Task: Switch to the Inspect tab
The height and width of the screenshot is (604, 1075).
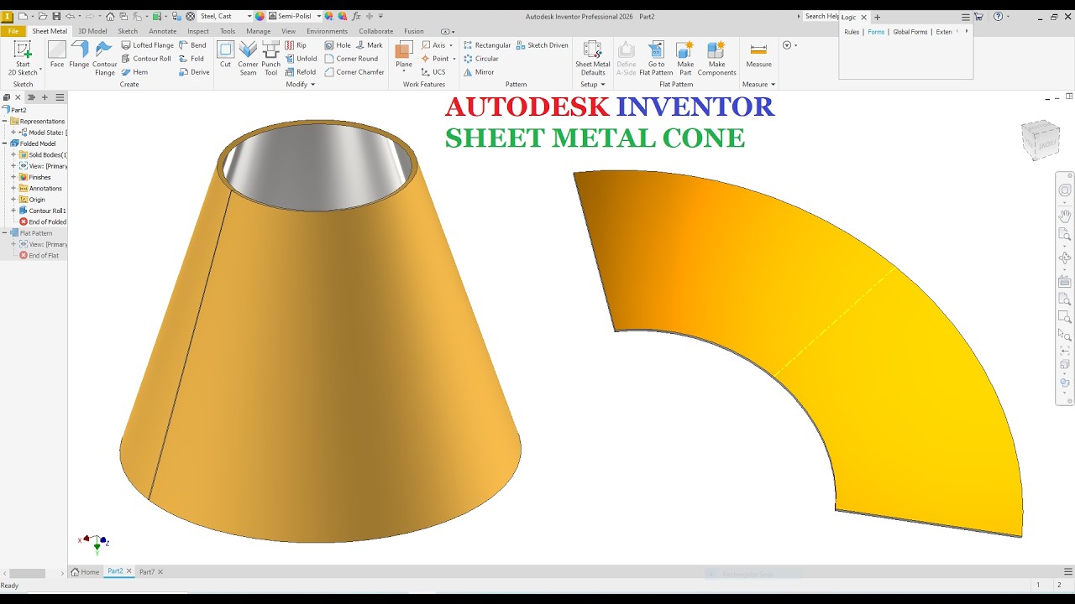Action: click(198, 31)
